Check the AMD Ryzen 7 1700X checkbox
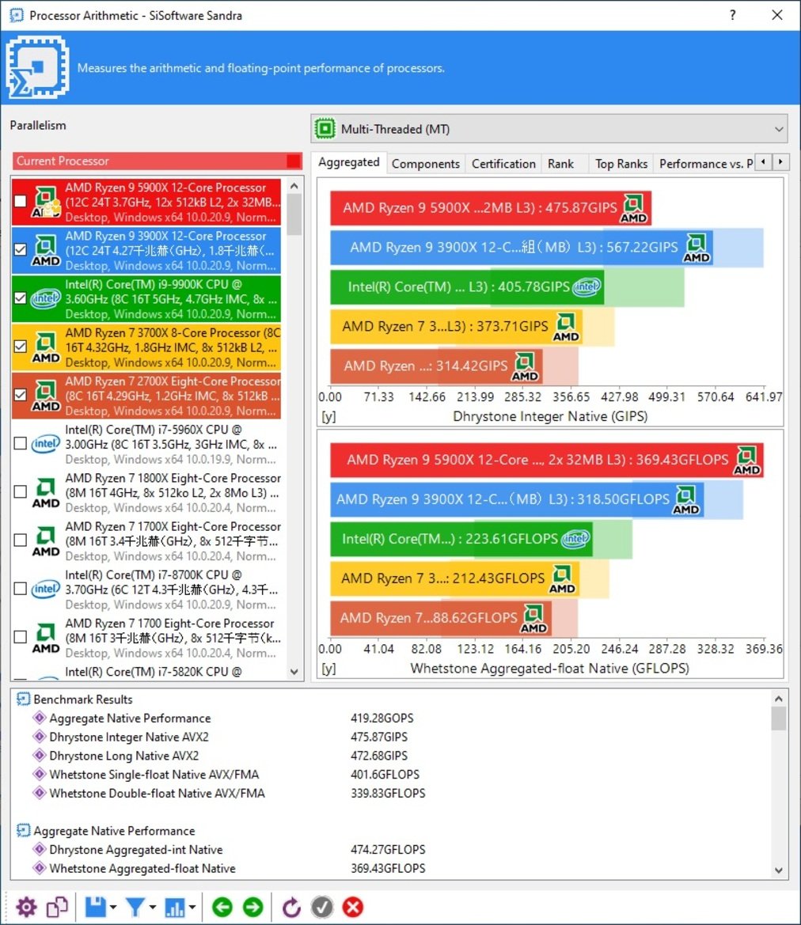801x925 pixels. pos(21,540)
